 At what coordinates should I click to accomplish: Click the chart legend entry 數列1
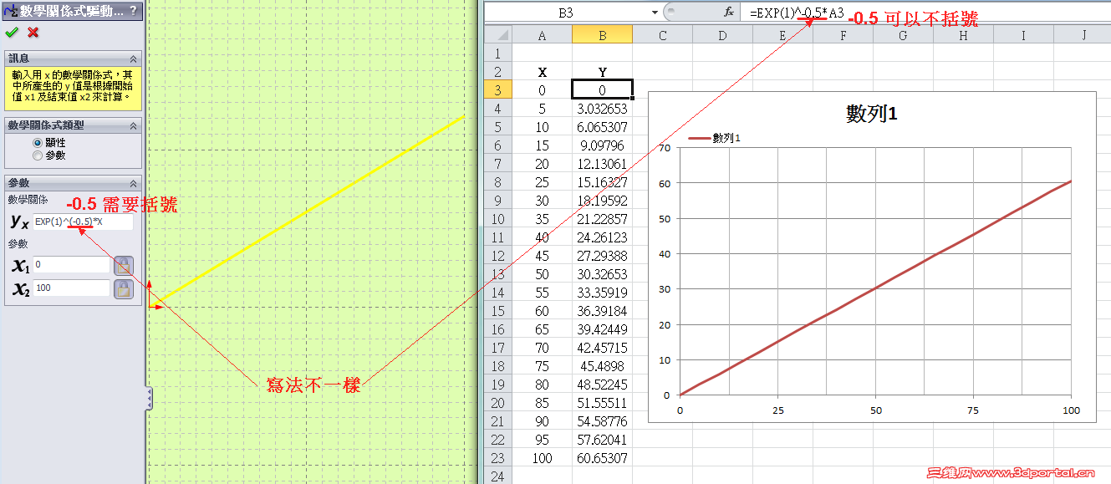point(715,139)
